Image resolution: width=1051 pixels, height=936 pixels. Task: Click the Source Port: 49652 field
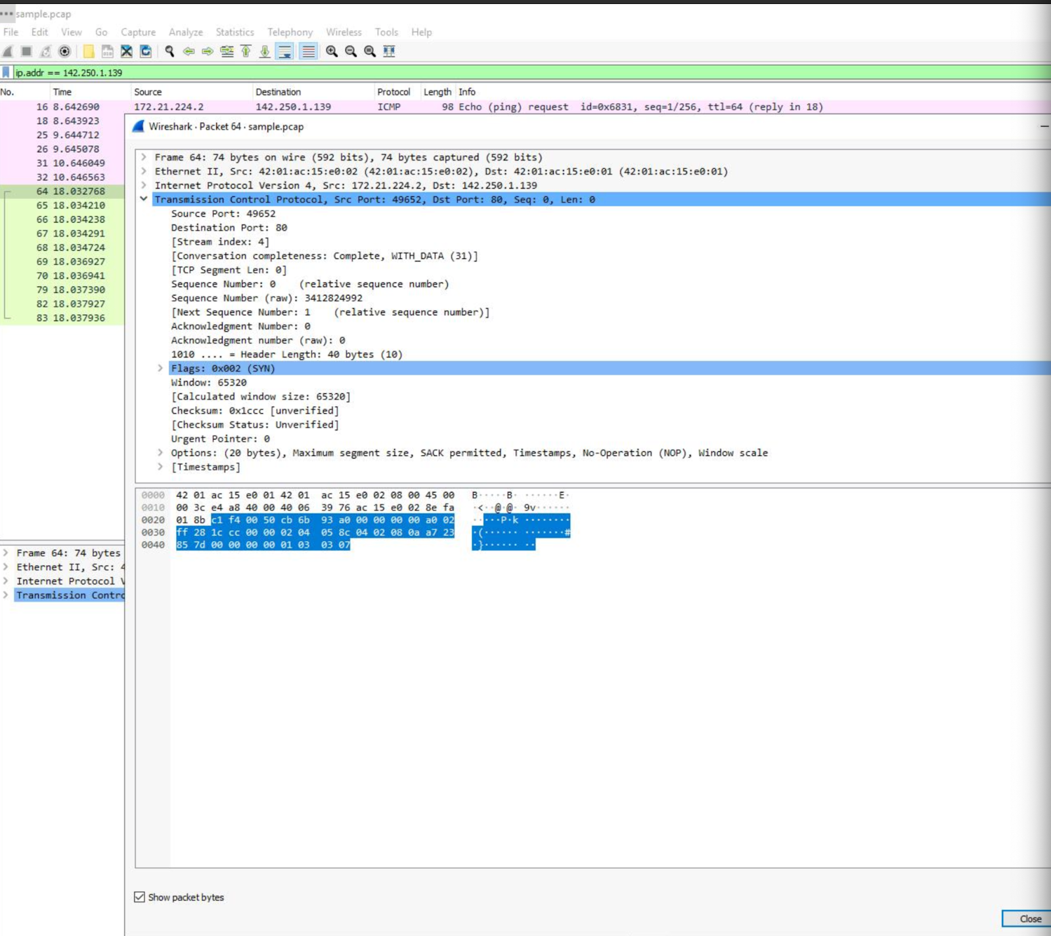tap(223, 213)
